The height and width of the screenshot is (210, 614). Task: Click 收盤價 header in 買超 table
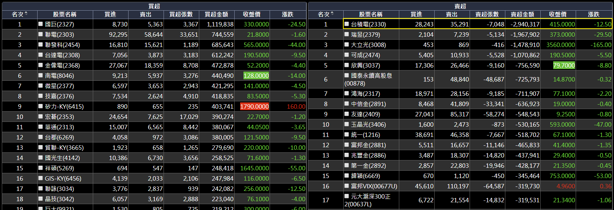point(252,14)
